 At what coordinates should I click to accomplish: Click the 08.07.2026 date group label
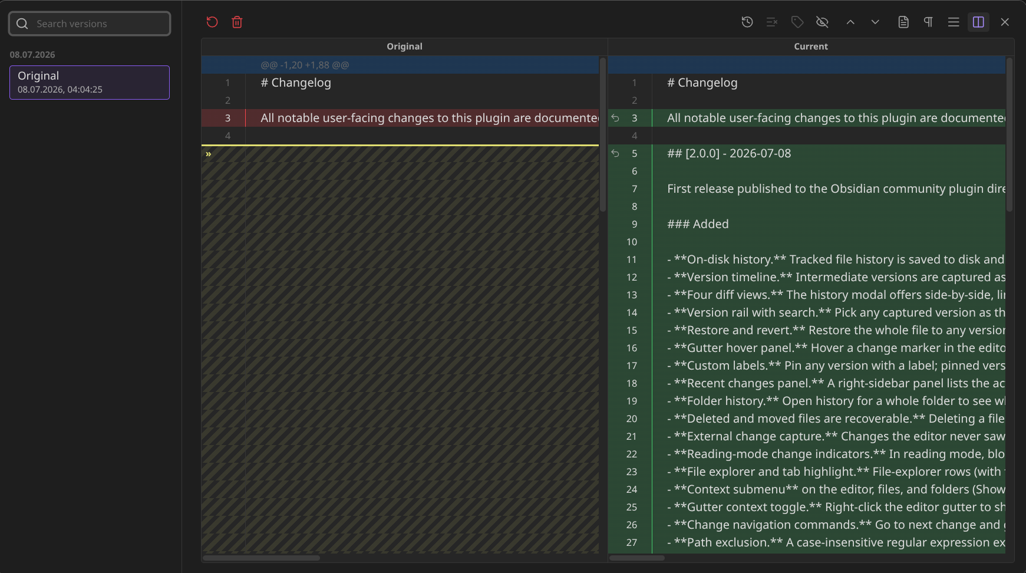pos(32,55)
